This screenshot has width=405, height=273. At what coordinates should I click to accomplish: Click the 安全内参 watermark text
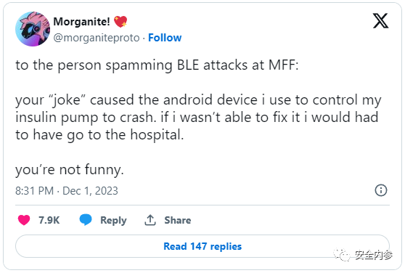[374, 255]
